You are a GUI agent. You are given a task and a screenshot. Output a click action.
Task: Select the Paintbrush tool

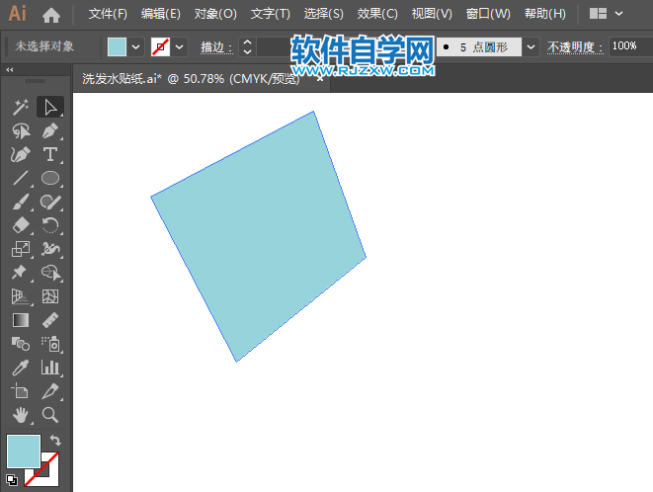[x=21, y=203]
